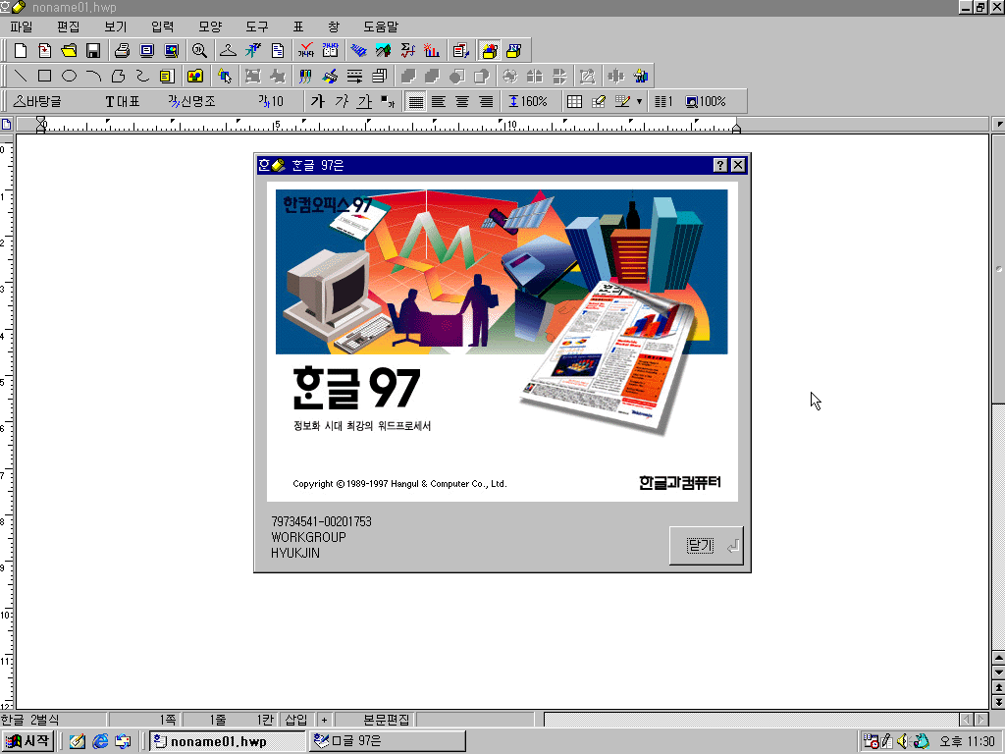Select the freeform curve drawing tool
Image resolution: width=1005 pixels, height=754 pixels.
[x=142, y=77]
